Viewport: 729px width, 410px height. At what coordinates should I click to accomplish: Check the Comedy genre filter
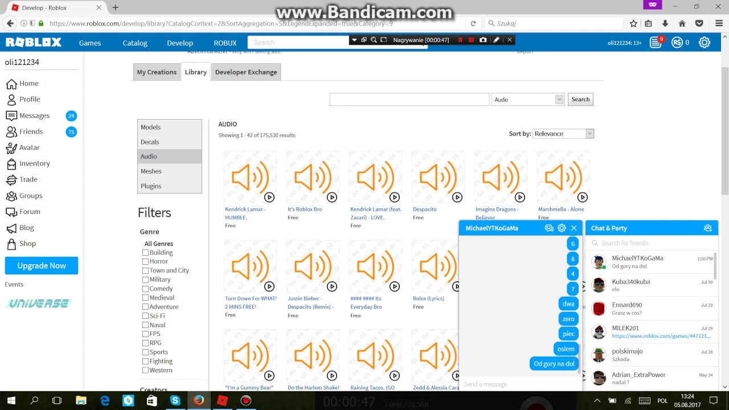click(145, 289)
